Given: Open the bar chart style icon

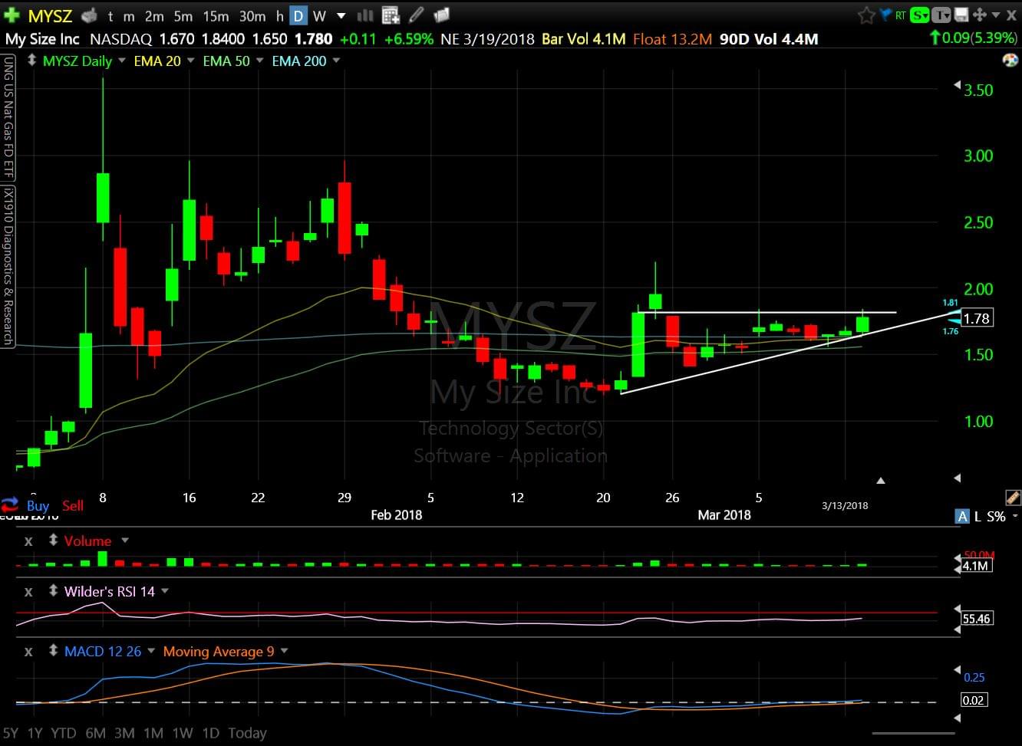Looking at the screenshot, I should coord(366,15).
